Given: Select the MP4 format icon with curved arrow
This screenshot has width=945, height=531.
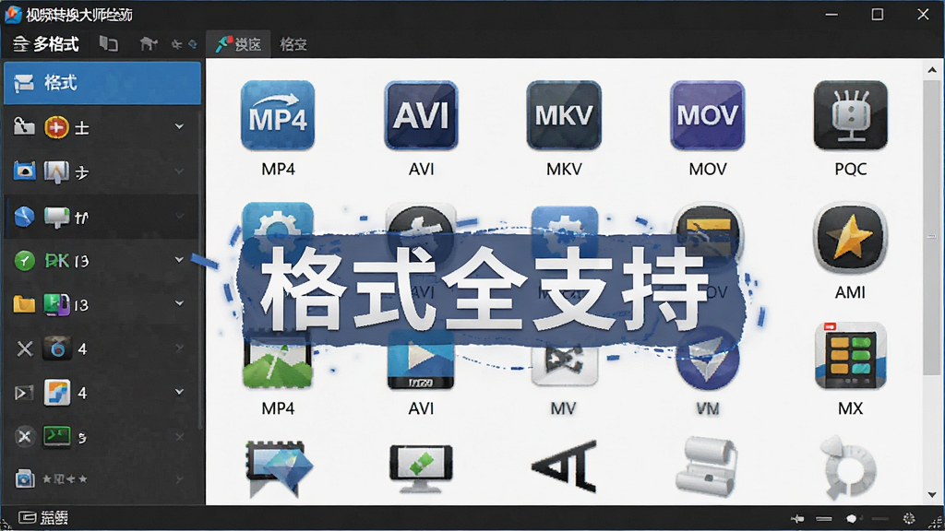Looking at the screenshot, I should (278, 115).
